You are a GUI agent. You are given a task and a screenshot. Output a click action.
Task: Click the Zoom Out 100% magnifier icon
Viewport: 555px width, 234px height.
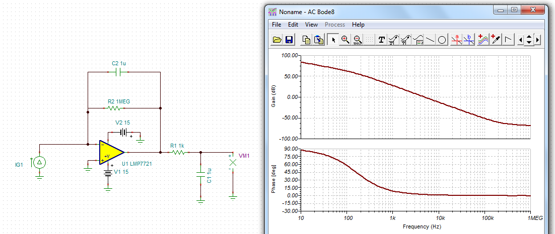pyautogui.click(x=357, y=40)
